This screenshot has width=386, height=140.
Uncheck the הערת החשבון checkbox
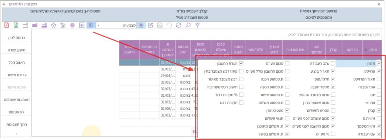[x=241, y=64]
